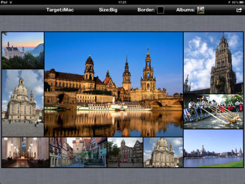The width and height of the screenshot is (245, 184).
Task: Change the Size:Big option
Action: [x=108, y=10]
